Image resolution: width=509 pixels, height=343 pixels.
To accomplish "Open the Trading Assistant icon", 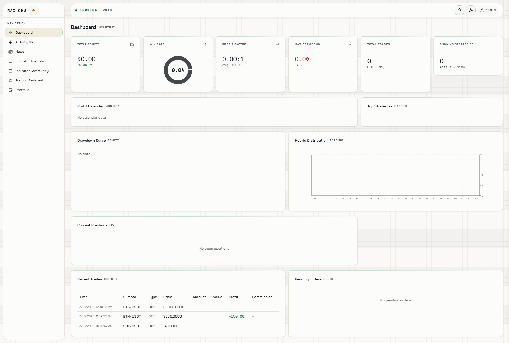I will pyautogui.click(x=11, y=80).
